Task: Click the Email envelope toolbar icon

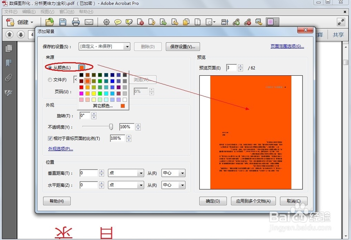Action: click(x=89, y=22)
